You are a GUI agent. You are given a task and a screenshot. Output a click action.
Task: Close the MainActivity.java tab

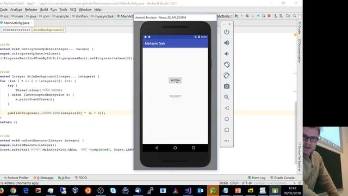tap(32, 23)
